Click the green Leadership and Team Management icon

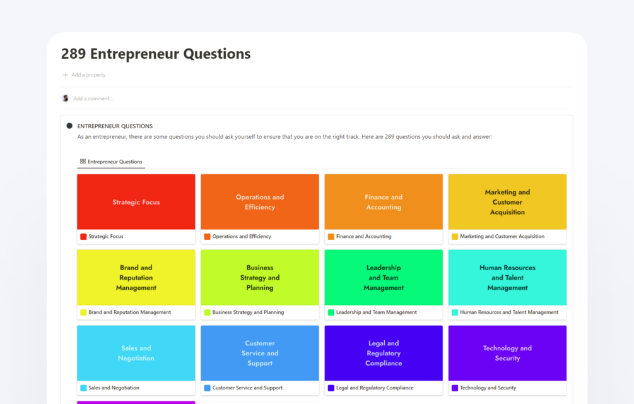[x=331, y=312]
